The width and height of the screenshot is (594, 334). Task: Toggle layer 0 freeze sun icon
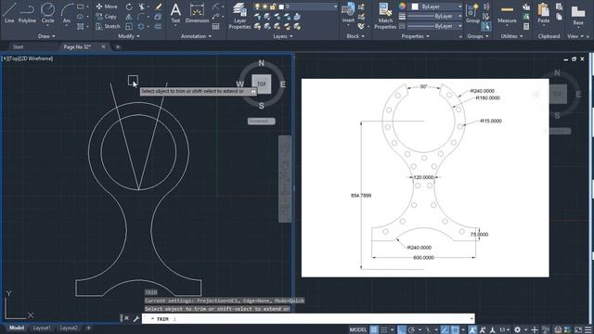click(265, 6)
